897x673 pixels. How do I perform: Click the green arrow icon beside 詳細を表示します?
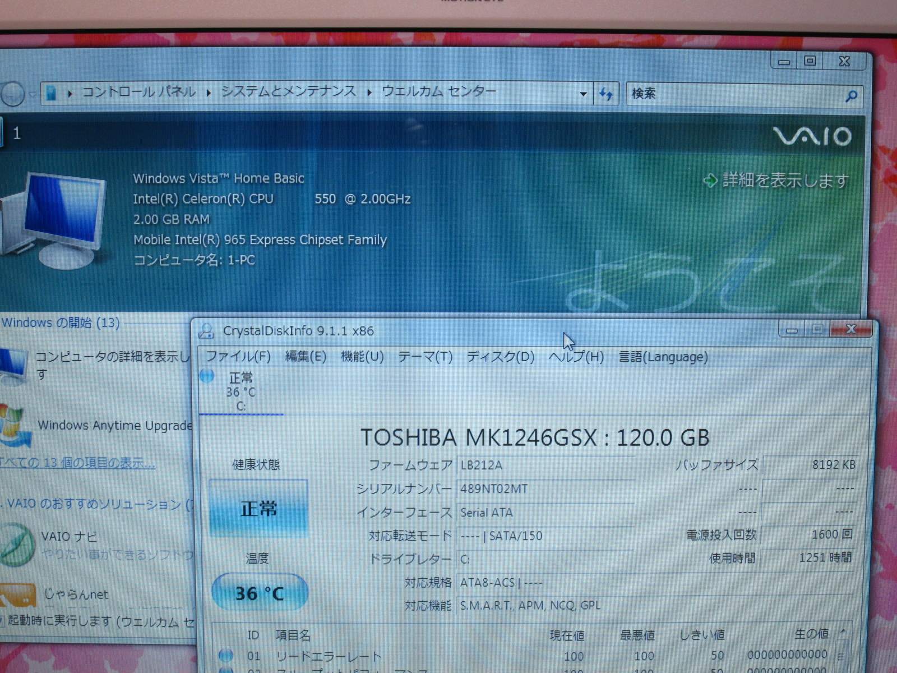pos(710,181)
